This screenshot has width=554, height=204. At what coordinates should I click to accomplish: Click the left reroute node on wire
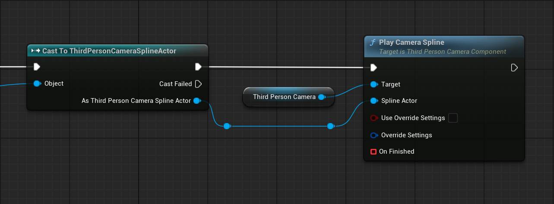point(227,126)
